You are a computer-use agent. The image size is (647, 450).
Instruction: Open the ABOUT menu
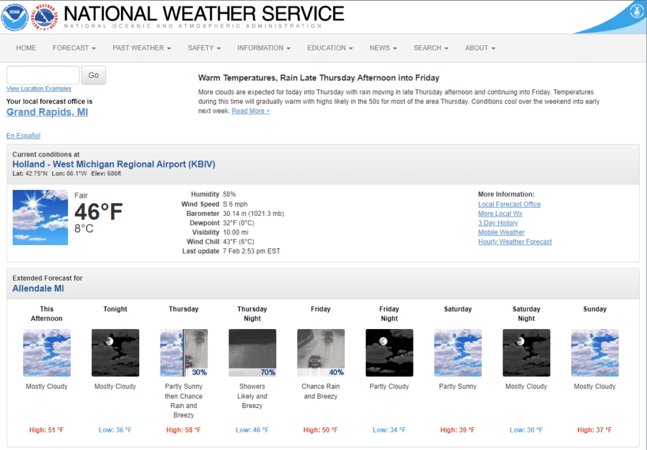coord(480,48)
